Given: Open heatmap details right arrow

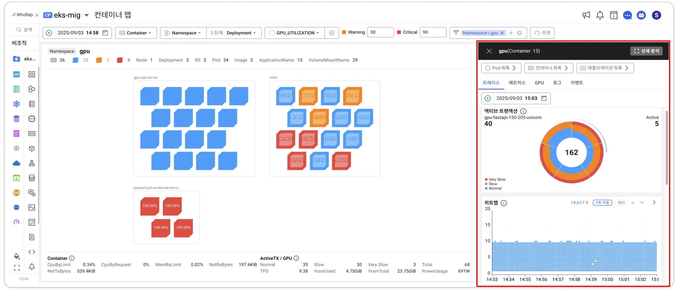Looking at the screenshot, I should coord(654,202).
